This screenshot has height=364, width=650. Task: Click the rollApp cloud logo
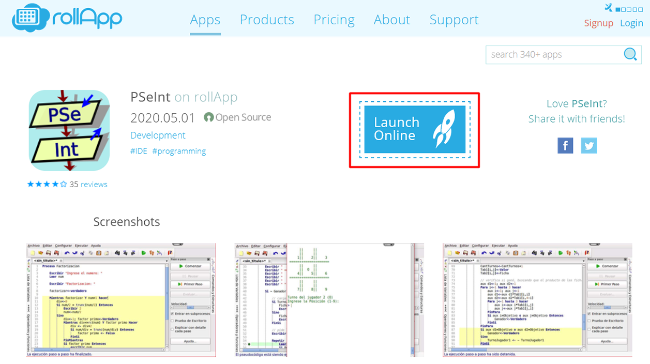click(x=32, y=18)
